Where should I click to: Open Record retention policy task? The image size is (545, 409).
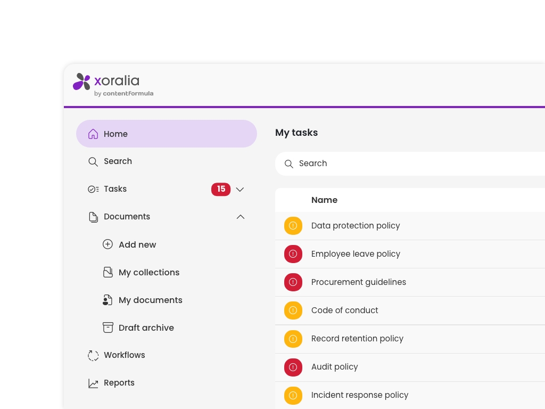point(357,339)
